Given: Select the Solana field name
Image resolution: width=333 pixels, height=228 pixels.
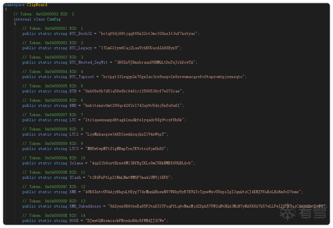Looking at the screenshot, I should [76, 163].
